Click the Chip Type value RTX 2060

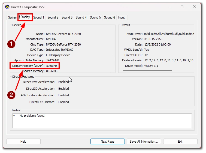click(x=63, y=44)
